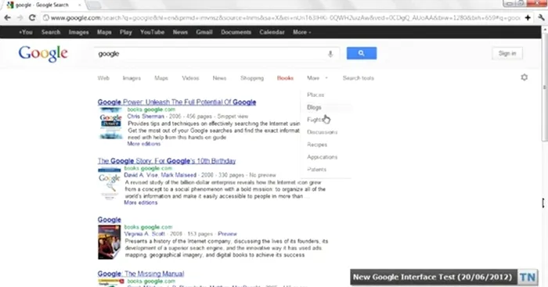Click author David A. Vise link
The height and width of the screenshot is (287, 548).
(140, 175)
